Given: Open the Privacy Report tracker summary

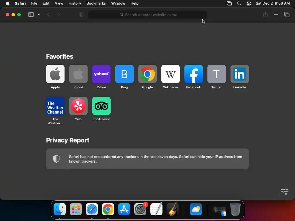Looking at the screenshot, I should [147, 159].
